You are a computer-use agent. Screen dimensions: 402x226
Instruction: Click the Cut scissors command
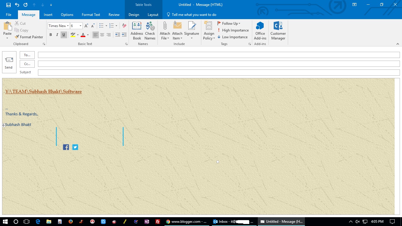[20, 23]
